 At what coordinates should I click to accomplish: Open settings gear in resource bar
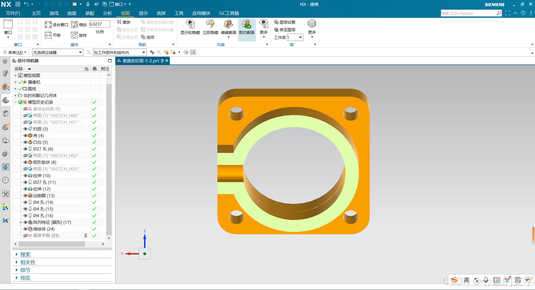(5, 61)
